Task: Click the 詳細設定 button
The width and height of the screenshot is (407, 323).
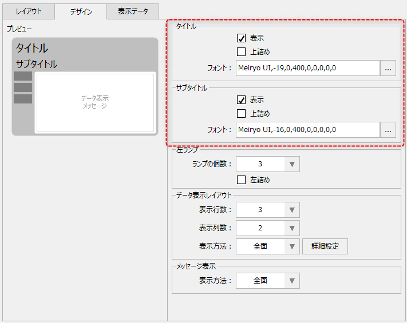Action: tap(325, 246)
